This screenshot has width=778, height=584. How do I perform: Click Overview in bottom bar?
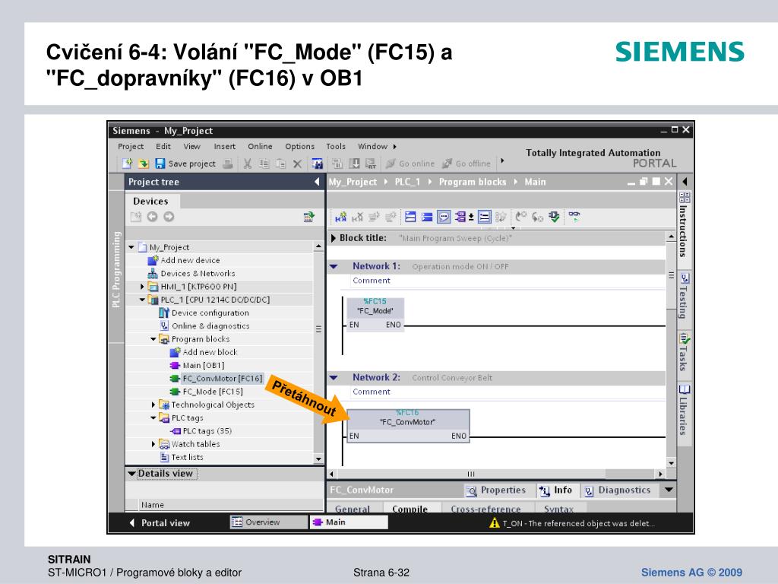point(268,522)
